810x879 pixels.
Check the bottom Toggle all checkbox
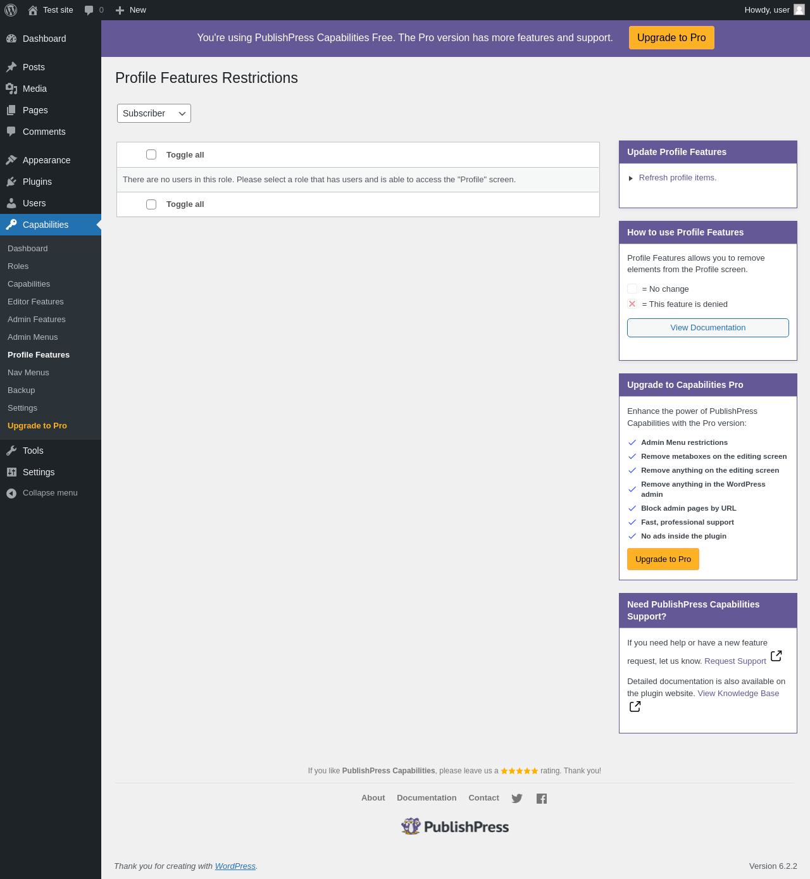tap(151, 204)
